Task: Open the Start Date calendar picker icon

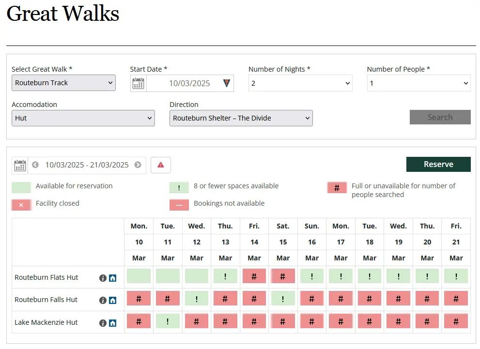Action: click(138, 83)
